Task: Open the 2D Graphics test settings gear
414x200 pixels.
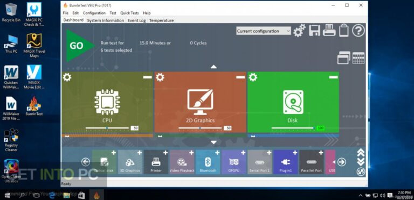Action: pyautogui.click(x=160, y=77)
